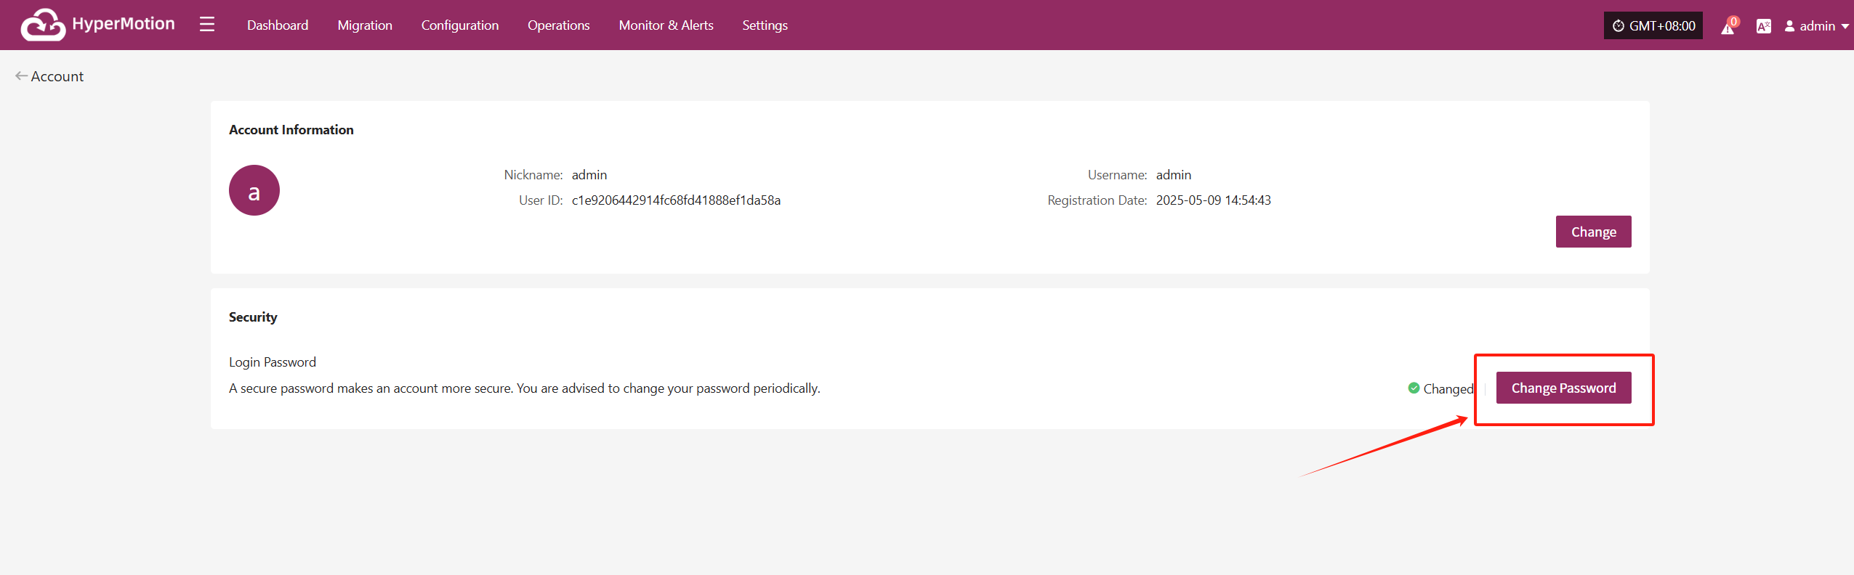Open the Settings menu
Viewport: 1854px width, 575px height.
[765, 25]
